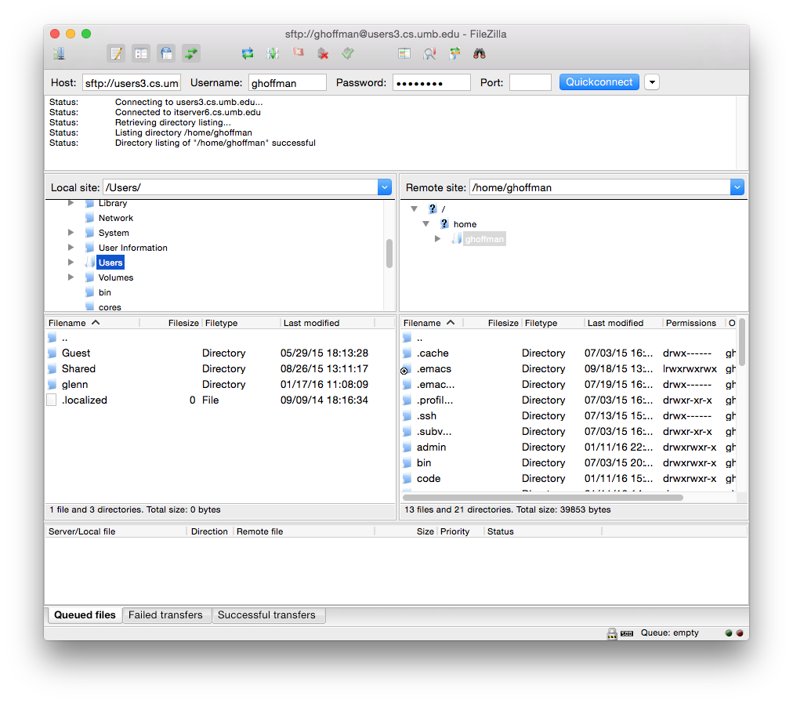
Task: Select the cores folder in local tree
Action: [110, 307]
